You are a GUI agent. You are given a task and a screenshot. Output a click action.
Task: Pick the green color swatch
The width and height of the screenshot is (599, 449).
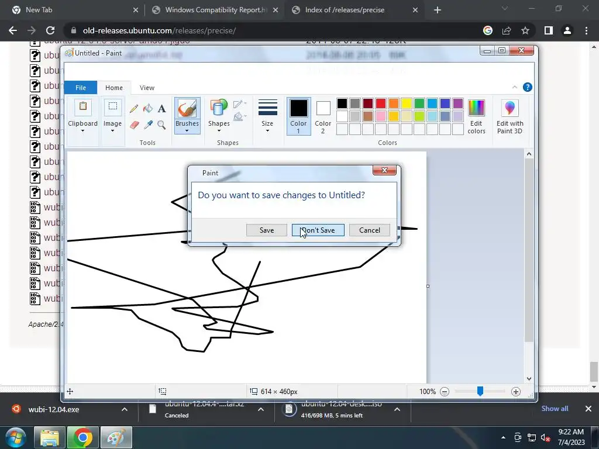tap(419, 103)
